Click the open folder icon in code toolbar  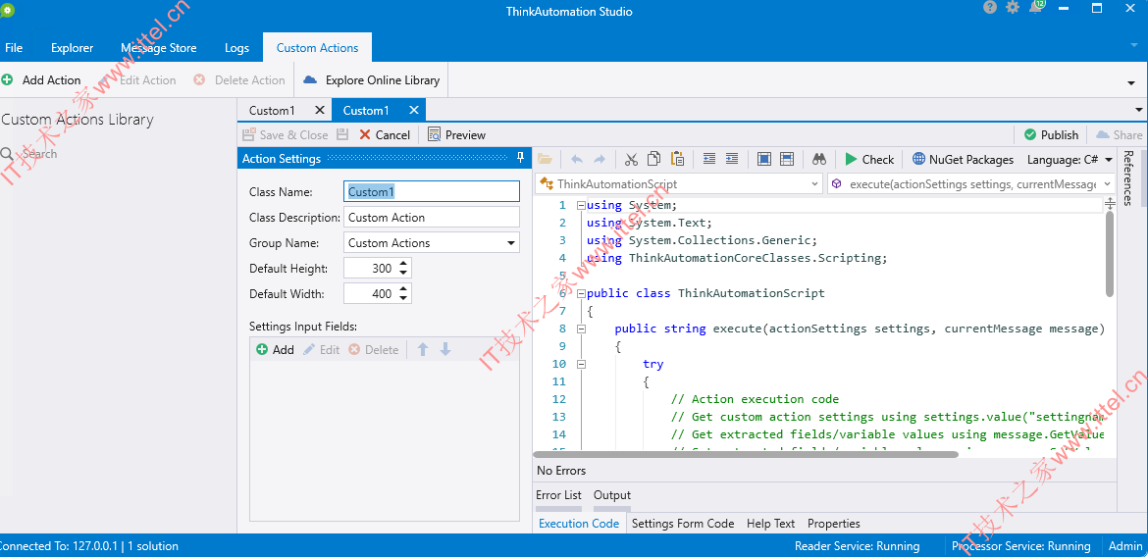(544, 159)
